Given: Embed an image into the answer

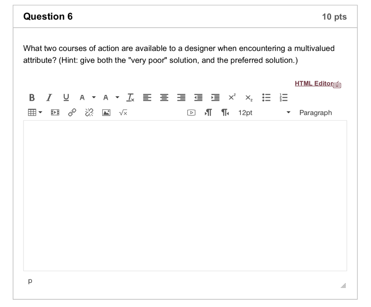Looking at the screenshot, I should [106, 112].
